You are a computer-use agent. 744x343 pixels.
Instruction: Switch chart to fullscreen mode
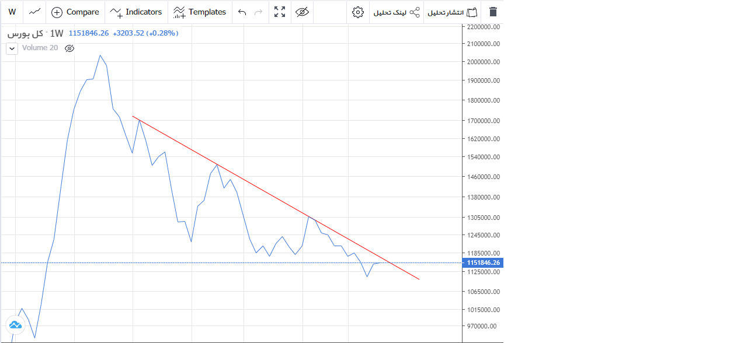pyautogui.click(x=280, y=12)
